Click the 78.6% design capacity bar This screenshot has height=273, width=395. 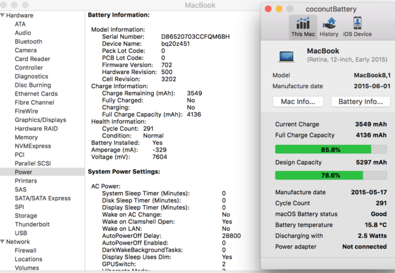331,175
